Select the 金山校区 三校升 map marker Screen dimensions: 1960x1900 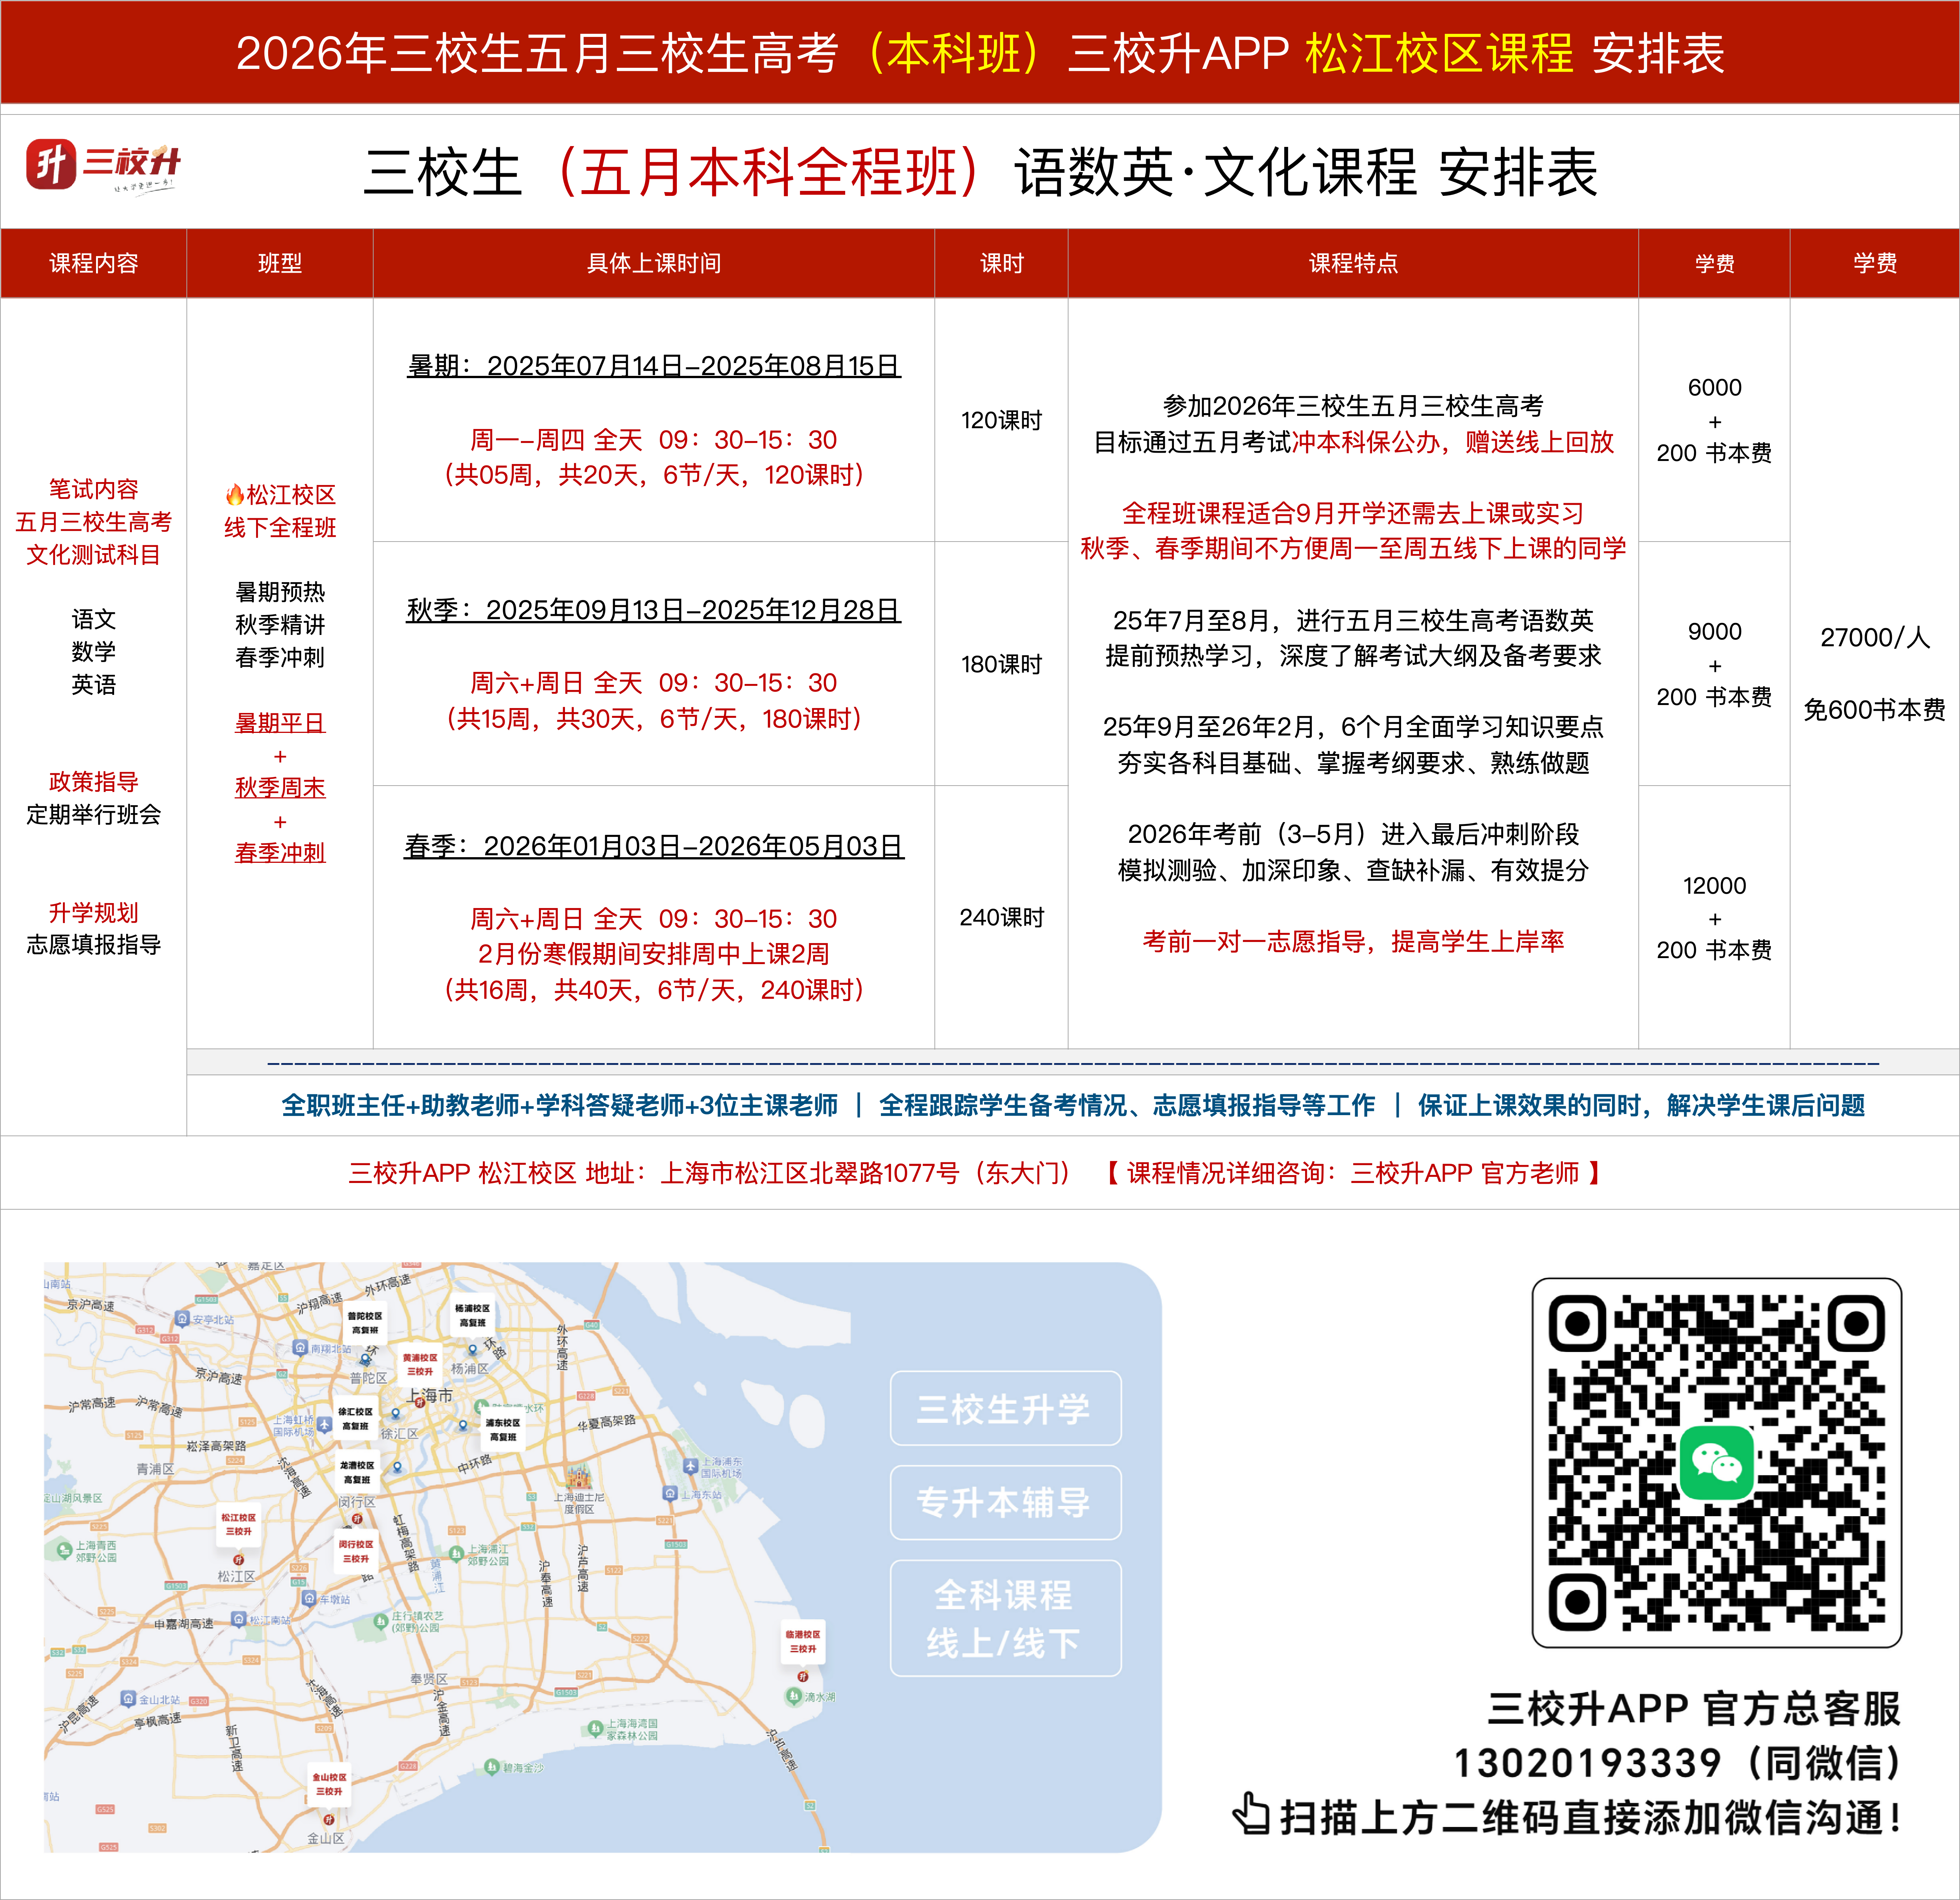pos(329,1785)
